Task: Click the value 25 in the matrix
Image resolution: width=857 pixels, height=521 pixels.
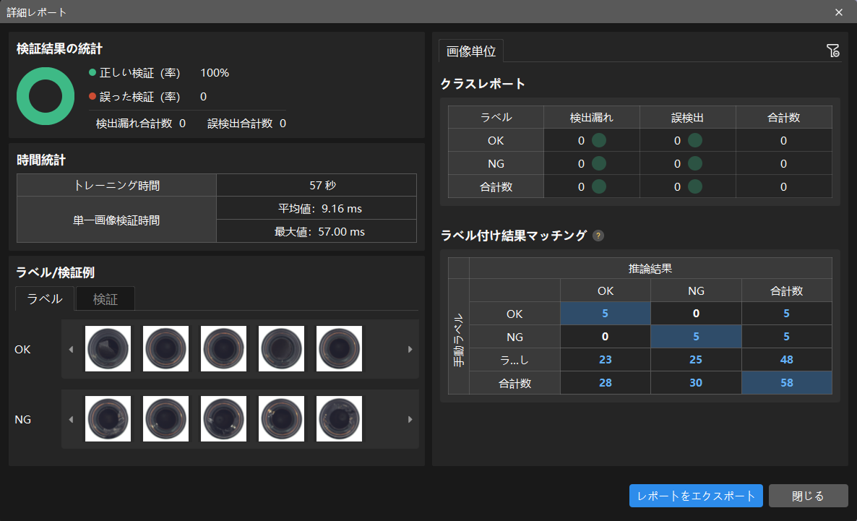Action: (696, 360)
